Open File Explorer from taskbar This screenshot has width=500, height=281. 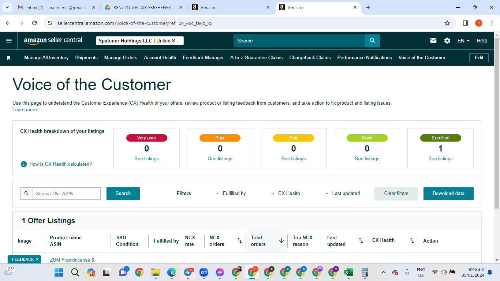pyautogui.click(x=156, y=272)
